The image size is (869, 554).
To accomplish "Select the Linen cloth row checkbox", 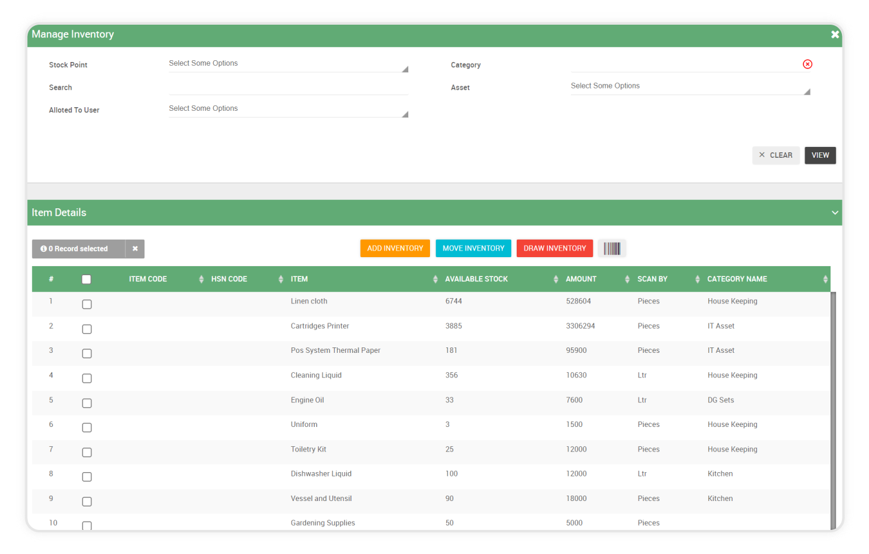I will coord(87,304).
